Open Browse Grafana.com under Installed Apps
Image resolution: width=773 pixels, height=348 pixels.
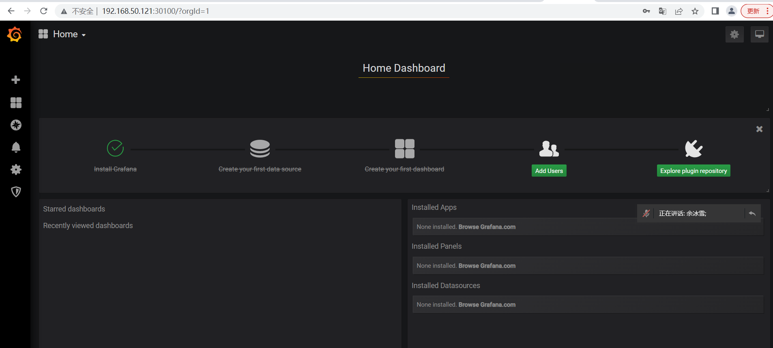(x=487, y=227)
